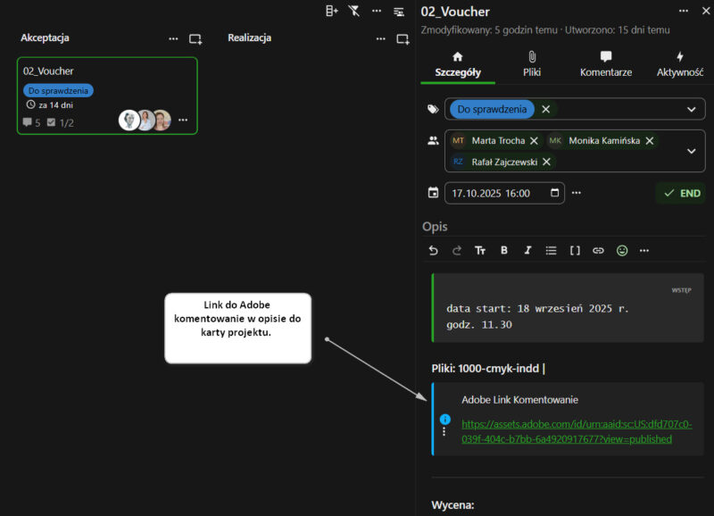Open the Realizacja column options menu
This screenshot has height=516, width=714.
(x=378, y=39)
